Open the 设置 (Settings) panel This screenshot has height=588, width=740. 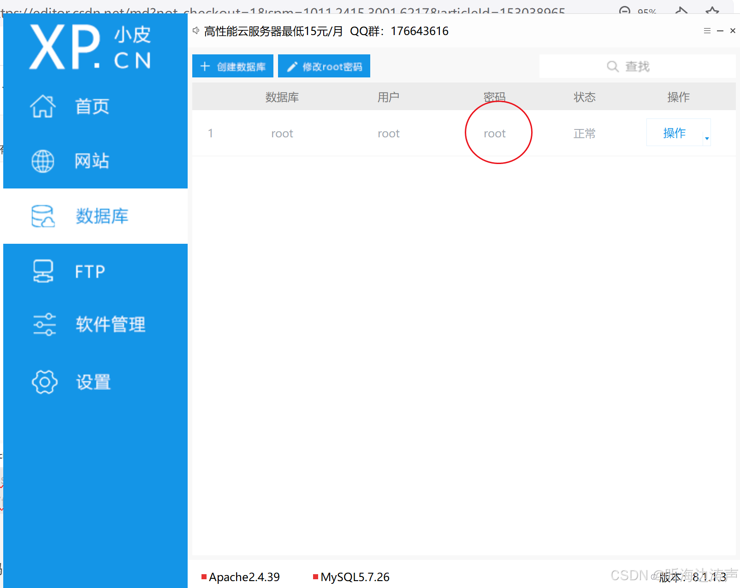click(x=92, y=382)
